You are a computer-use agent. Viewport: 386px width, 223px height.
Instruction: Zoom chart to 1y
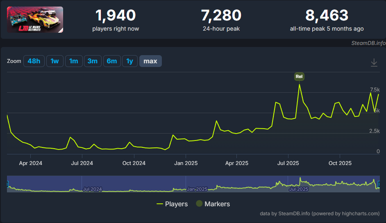[129, 61]
